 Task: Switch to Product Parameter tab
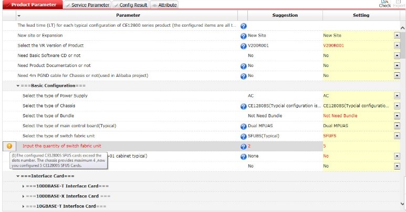33,5
